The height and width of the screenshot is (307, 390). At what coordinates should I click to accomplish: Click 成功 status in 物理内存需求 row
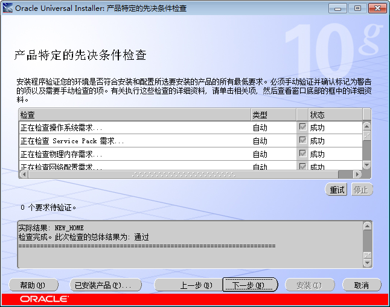pos(317,154)
